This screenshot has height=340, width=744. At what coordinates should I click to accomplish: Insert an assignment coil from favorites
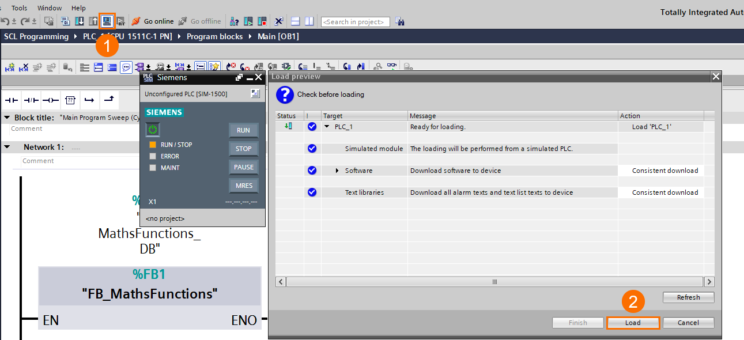click(x=51, y=100)
